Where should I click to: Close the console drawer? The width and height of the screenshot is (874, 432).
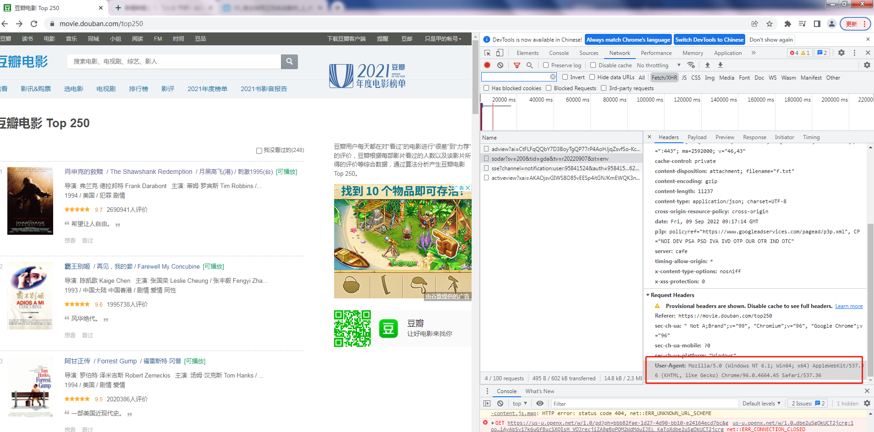pyautogui.click(x=867, y=391)
